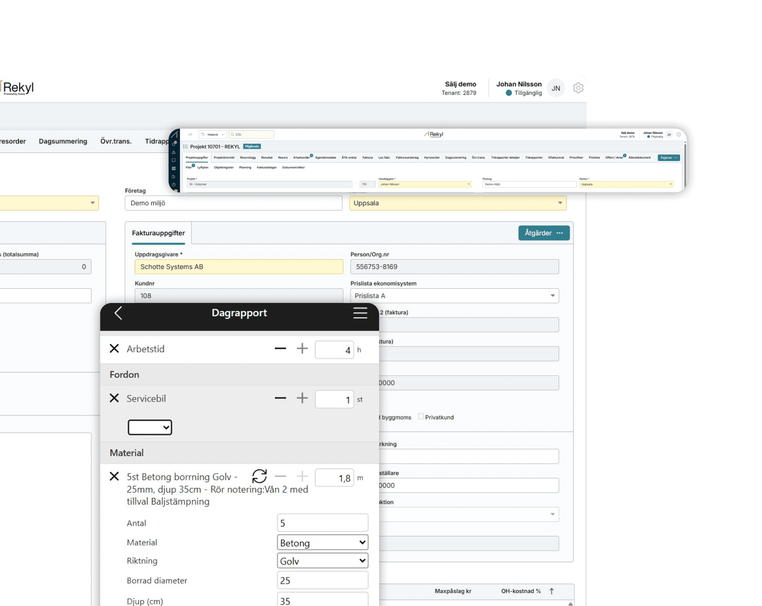This screenshot has width=762, height=606.
Task: Remove the Betong borrning material row
Action: pyautogui.click(x=114, y=476)
